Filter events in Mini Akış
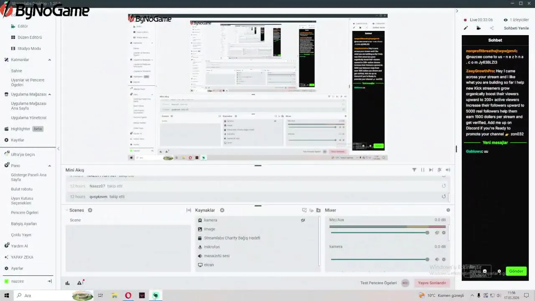This screenshot has width=535, height=301. pyautogui.click(x=414, y=170)
